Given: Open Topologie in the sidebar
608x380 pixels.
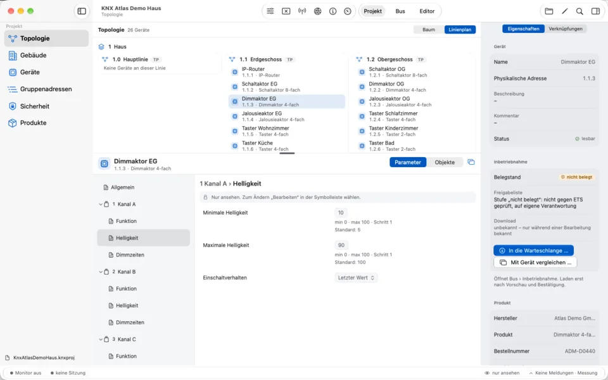Looking at the screenshot, I should (x=46, y=39).
